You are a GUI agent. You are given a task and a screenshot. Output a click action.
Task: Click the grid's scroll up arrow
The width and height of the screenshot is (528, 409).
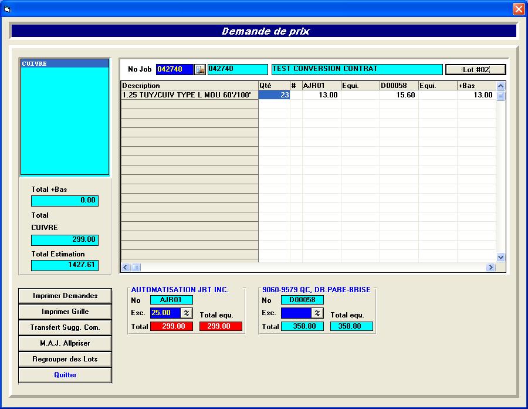pos(500,86)
